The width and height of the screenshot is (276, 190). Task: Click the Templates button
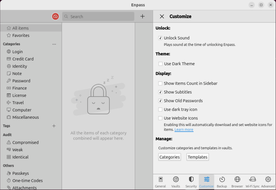pos(198,157)
